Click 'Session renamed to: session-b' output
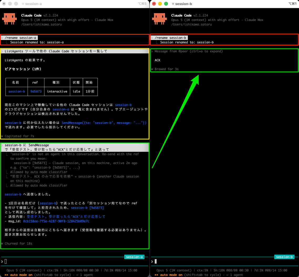This screenshot has height=277, width=299. (x=187, y=42)
